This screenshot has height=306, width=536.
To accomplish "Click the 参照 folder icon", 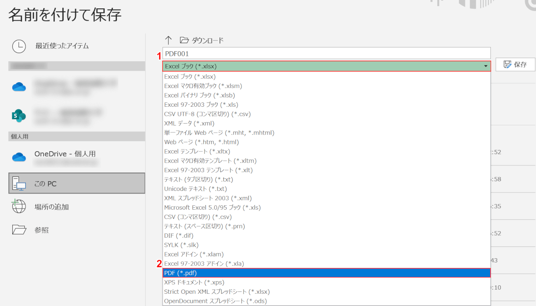I will click(x=19, y=229).
